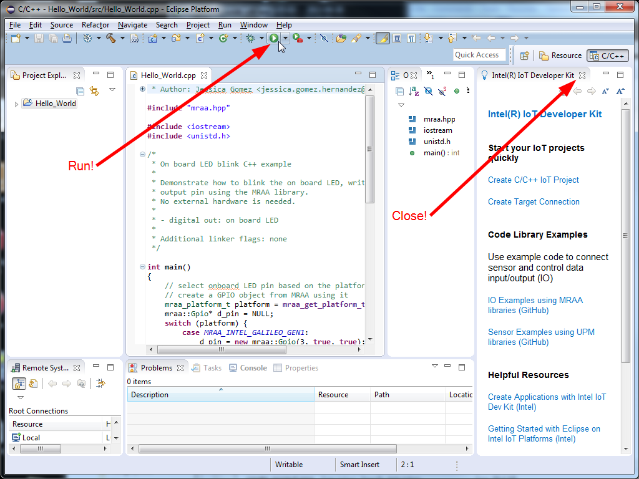Click the Next Annotation icon
The height and width of the screenshot is (479, 639).
click(428, 38)
